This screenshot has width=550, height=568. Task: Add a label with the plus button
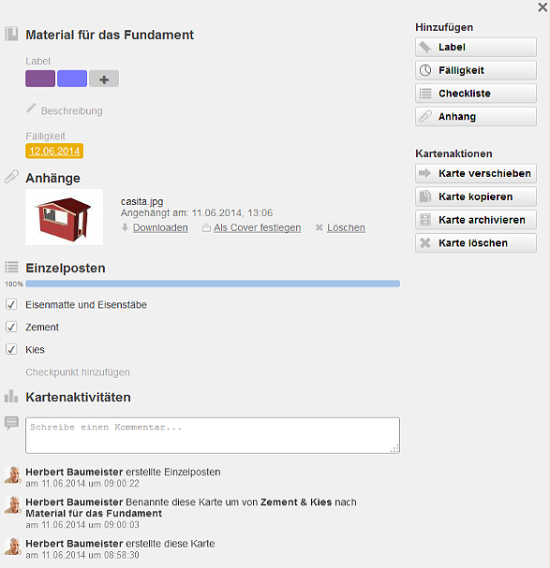point(104,79)
